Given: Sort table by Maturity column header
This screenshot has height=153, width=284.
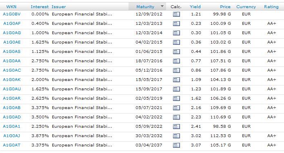Looking at the screenshot, I should coord(145,7).
